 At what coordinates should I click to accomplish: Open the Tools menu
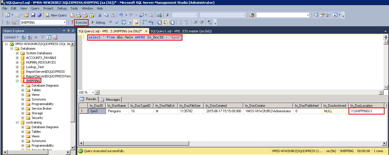[x=74, y=8]
